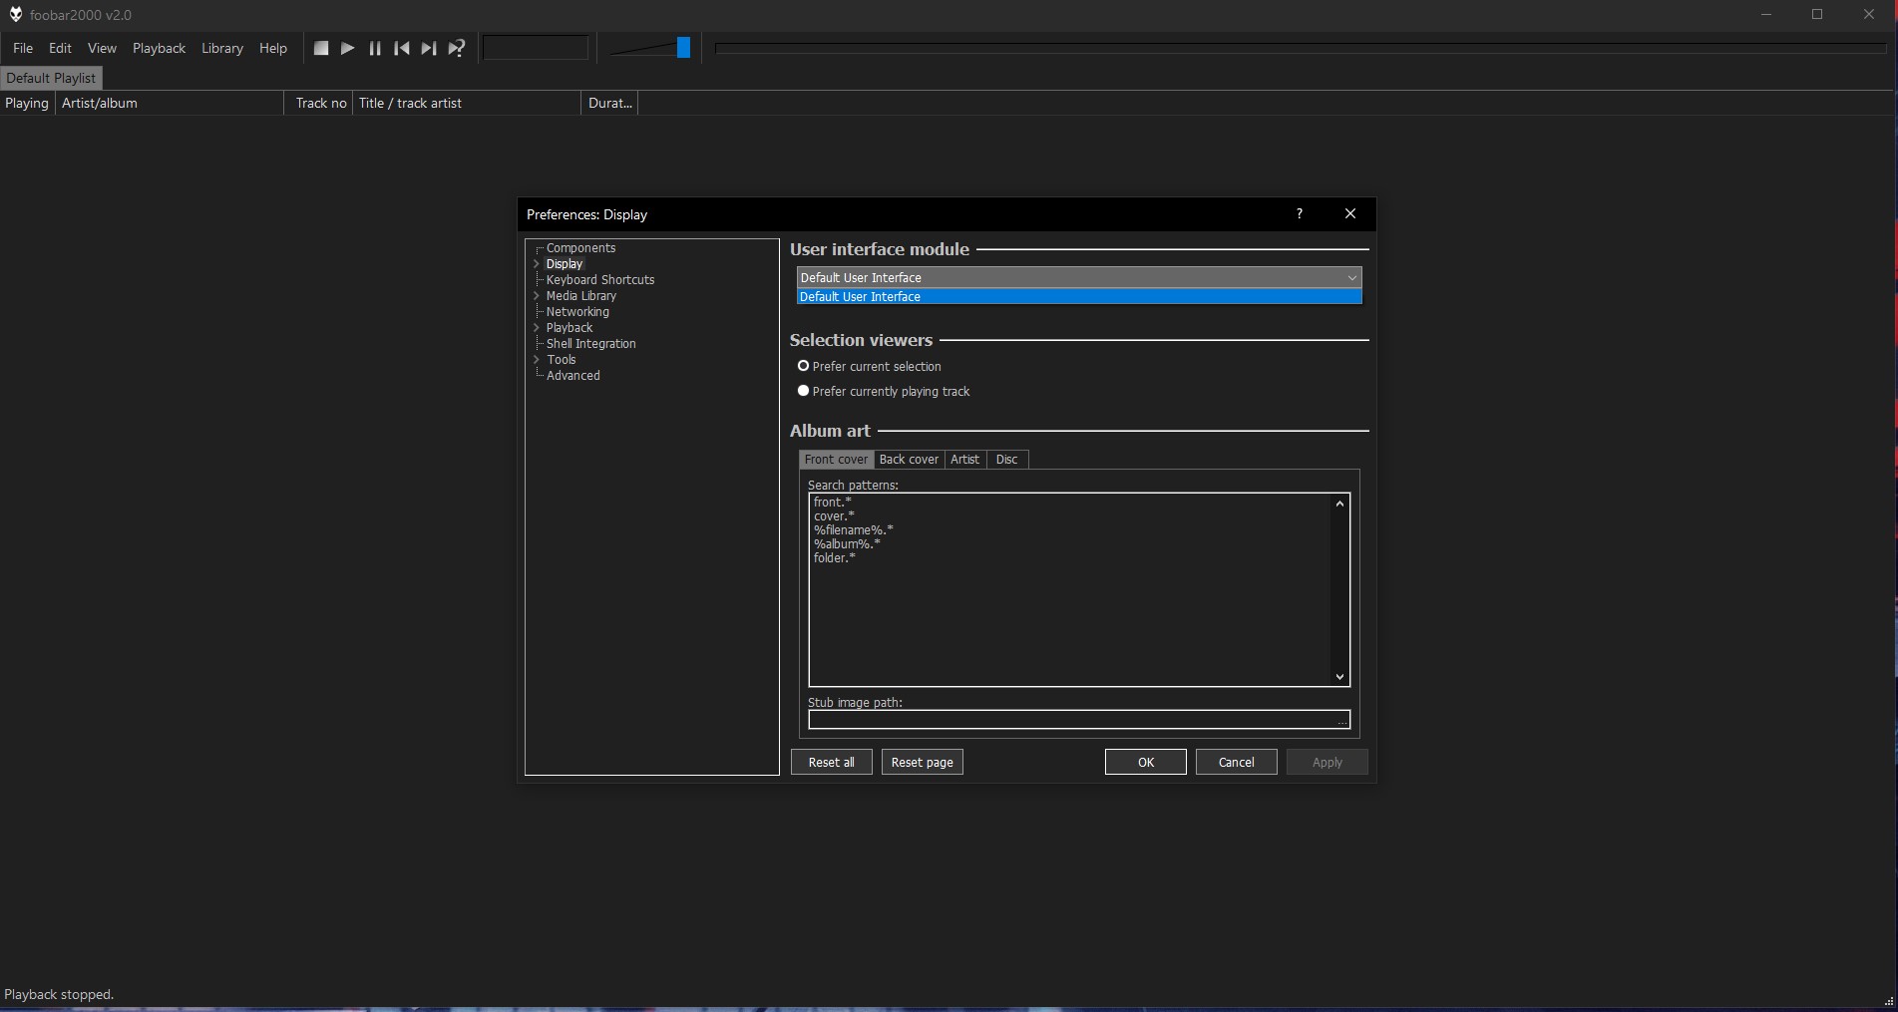Select the Prefer current selection radio button
The height and width of the screenshot is (1012, 1898).
pyautogui.click(x=803, y=366)
